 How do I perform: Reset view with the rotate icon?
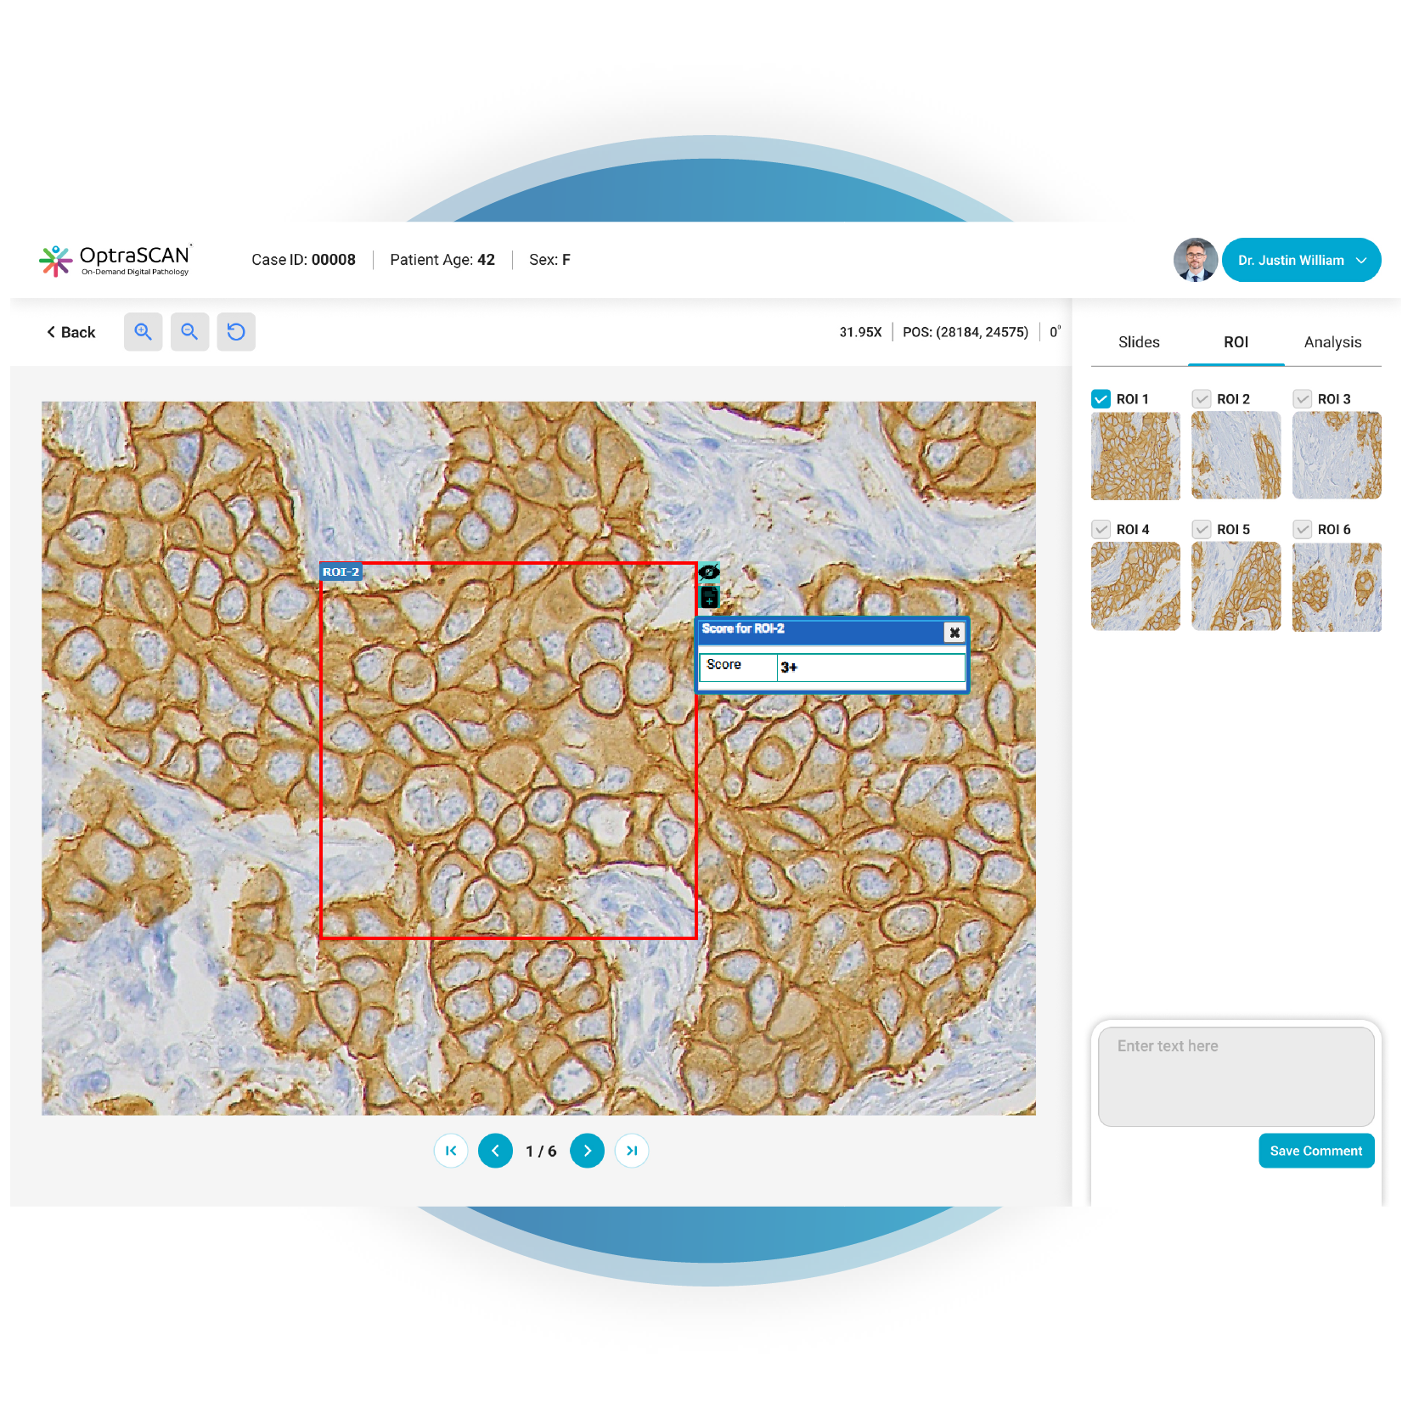[x=236, y=332]
